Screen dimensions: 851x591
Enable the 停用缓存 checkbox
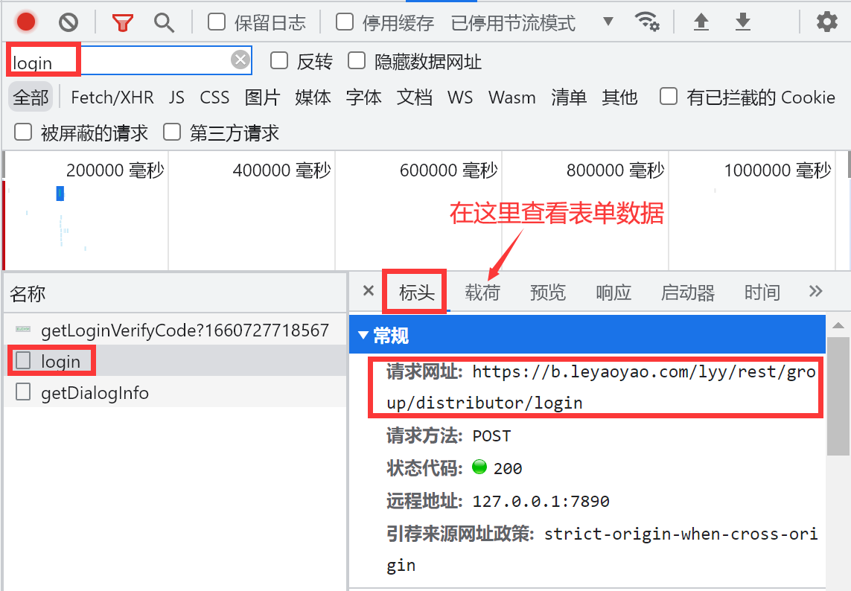pos(345,22)
